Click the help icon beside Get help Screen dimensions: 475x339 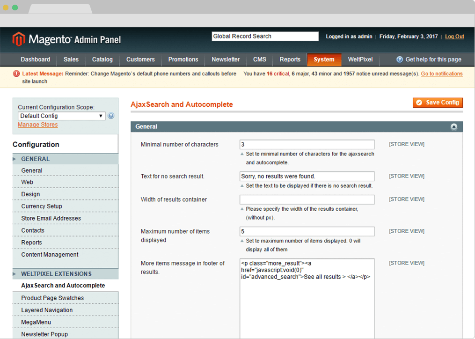[x=400, y=59]
